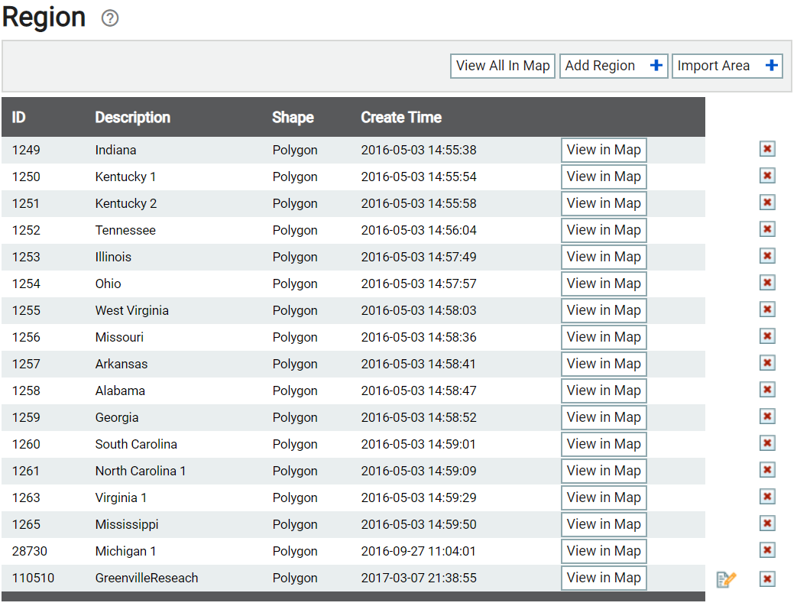This screenshot has height=606, width=797.
Task: Delete the North Carolina 1 region
Action: [767, 470]
